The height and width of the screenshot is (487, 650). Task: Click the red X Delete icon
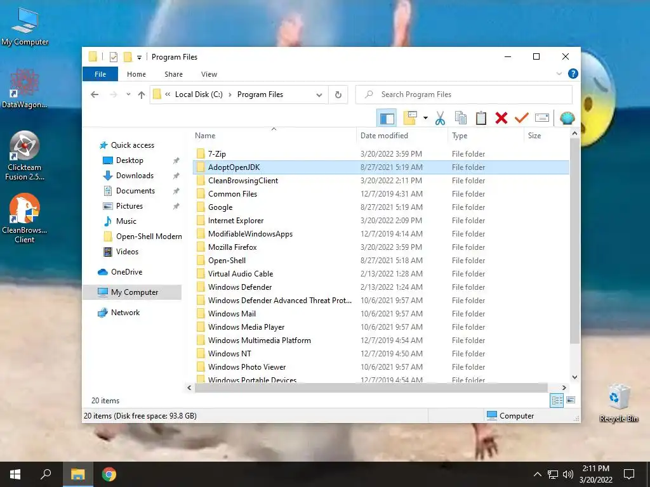[x=501, y=118]
